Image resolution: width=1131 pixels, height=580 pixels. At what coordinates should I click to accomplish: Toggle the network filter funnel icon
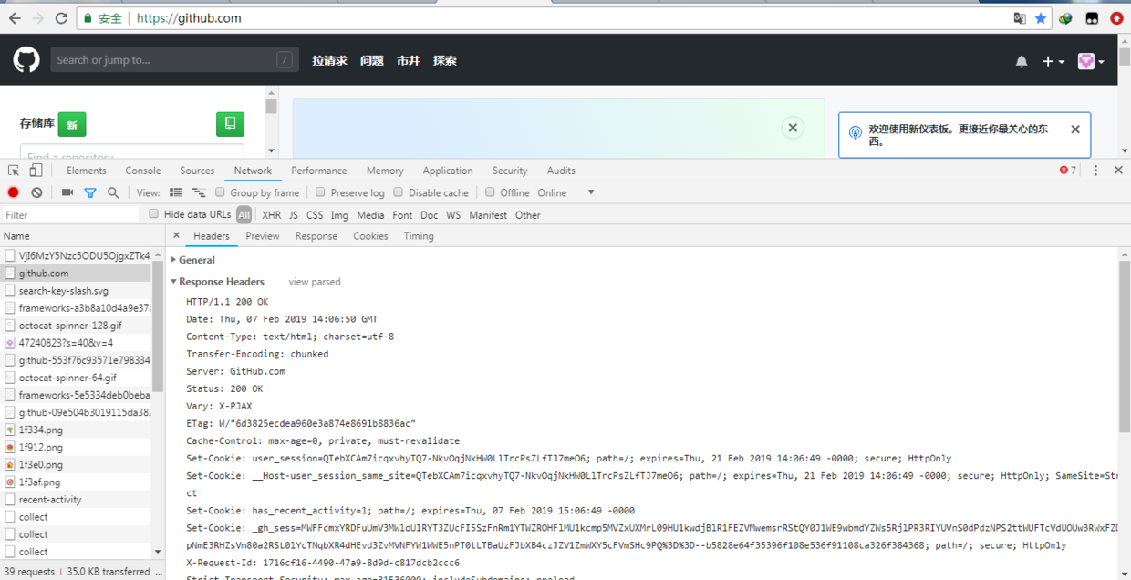pos(90,192)
